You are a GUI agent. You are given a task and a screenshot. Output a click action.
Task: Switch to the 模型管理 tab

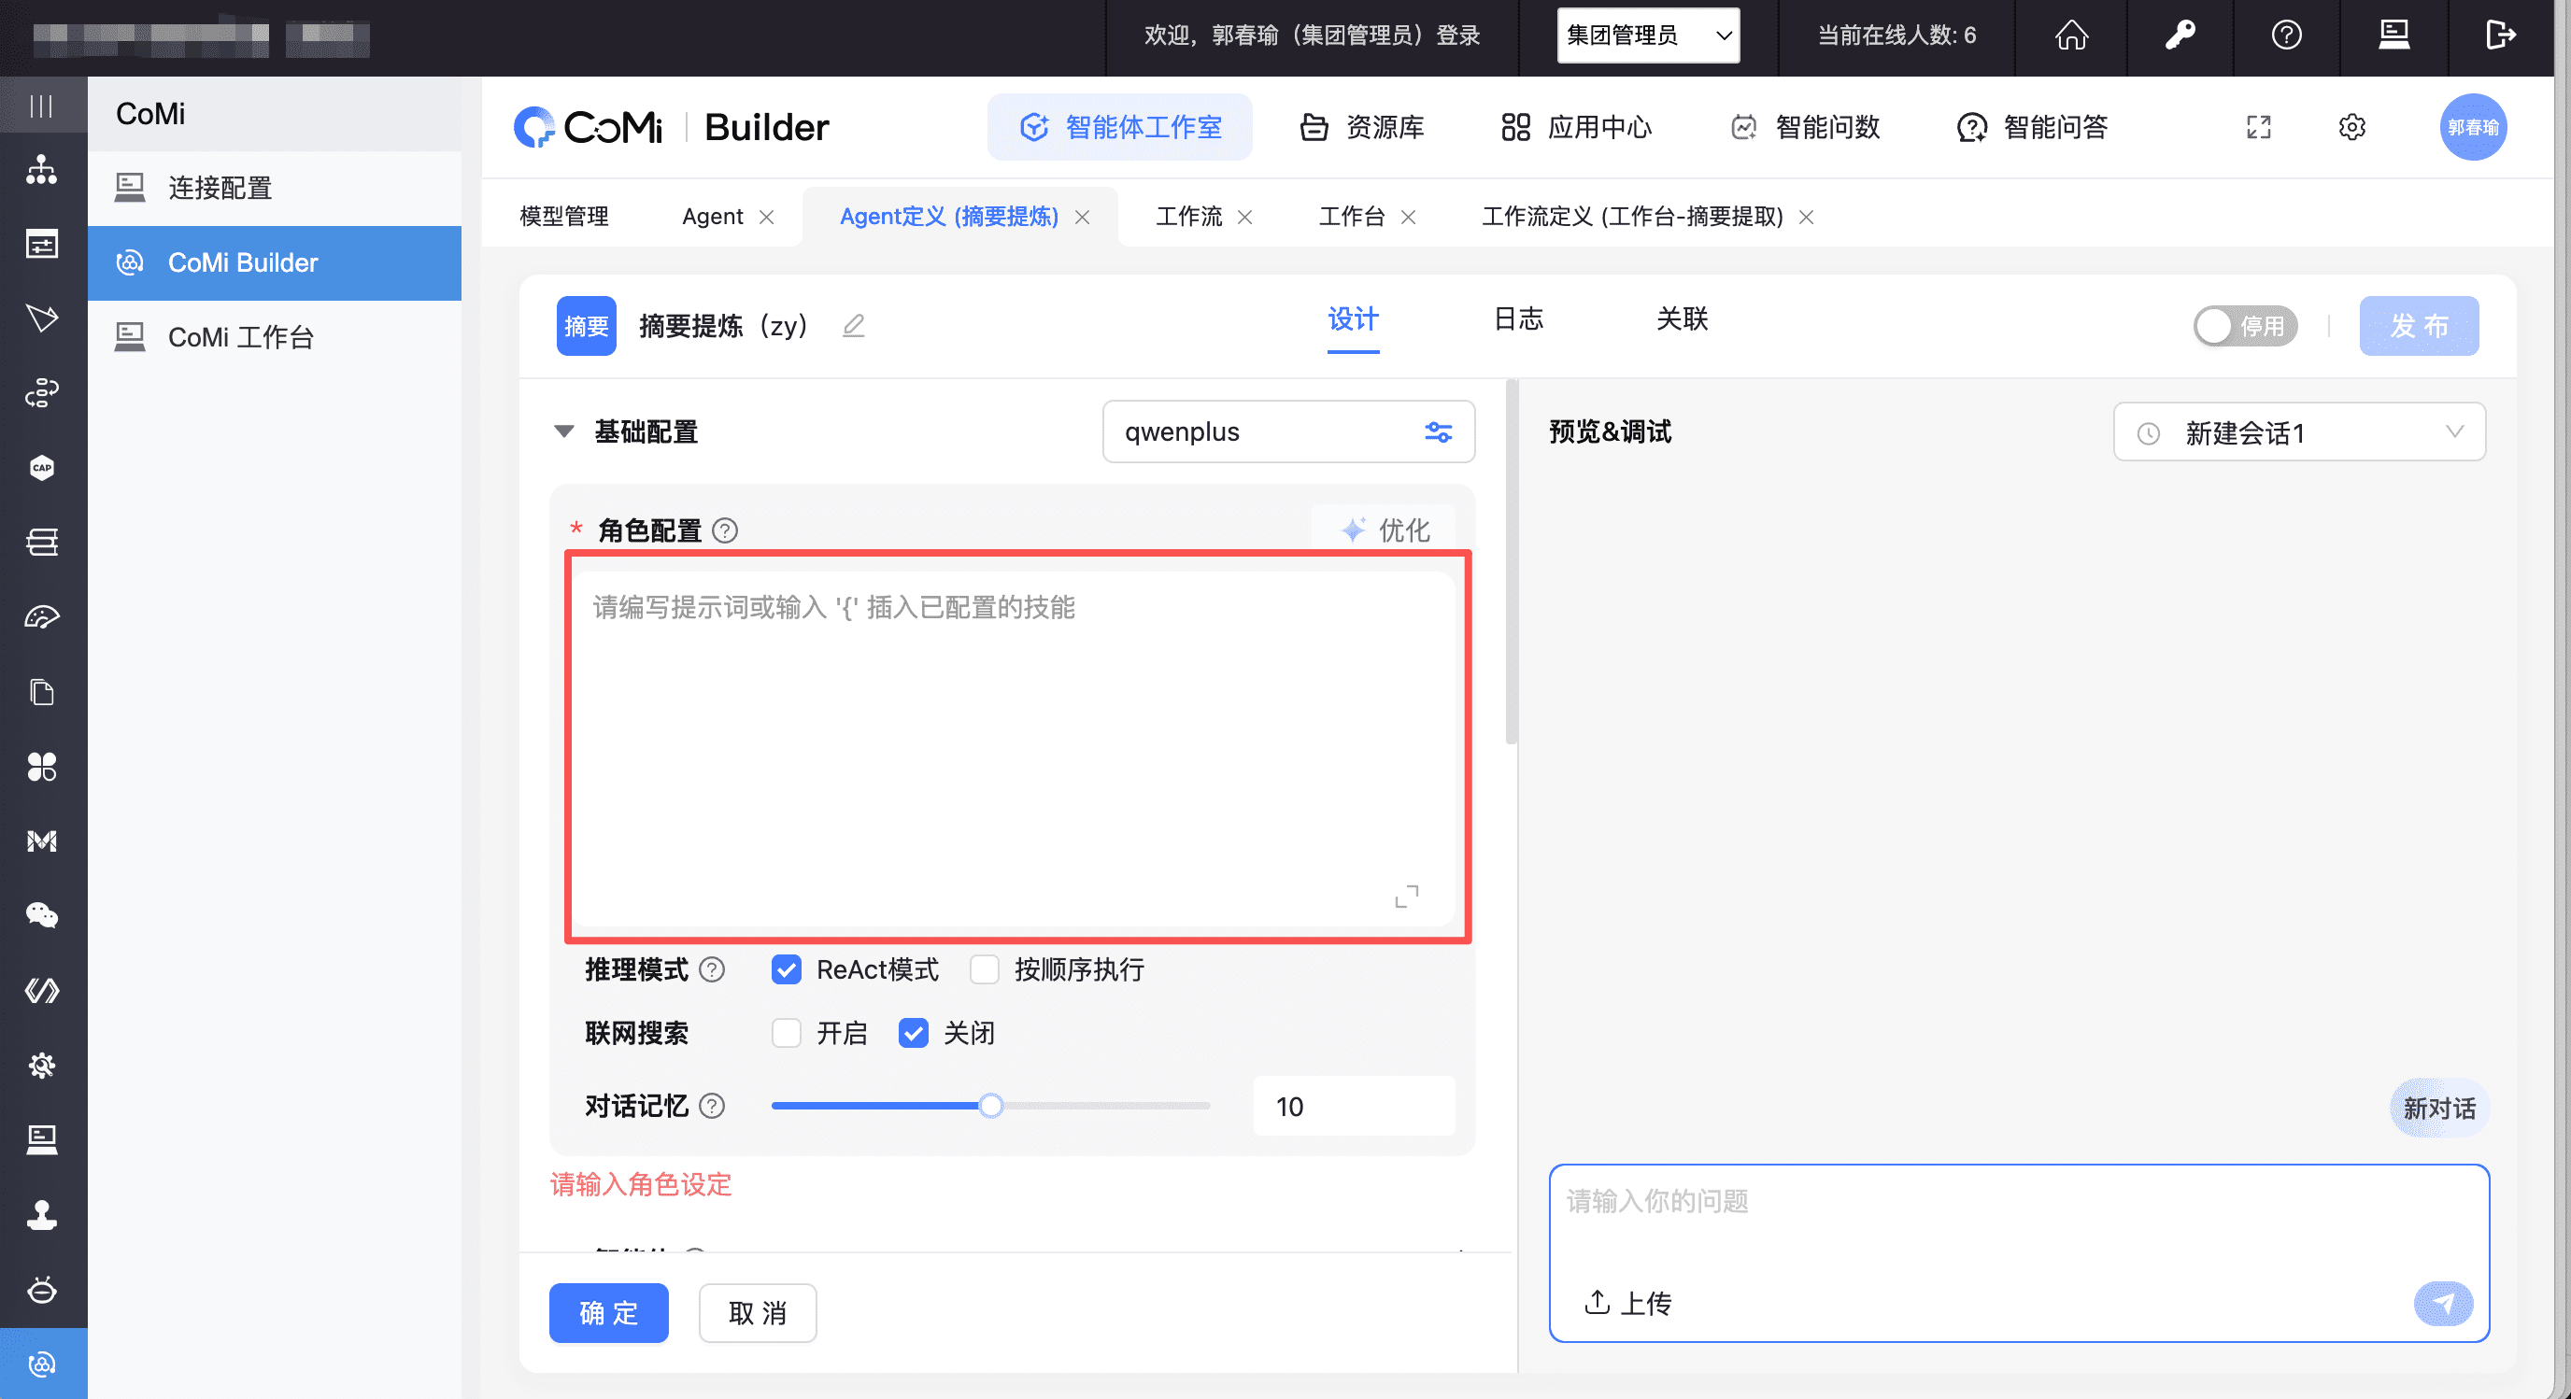point(564,217)
